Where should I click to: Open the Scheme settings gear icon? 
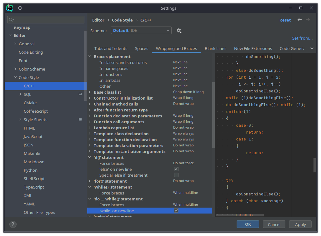(179, 30)
